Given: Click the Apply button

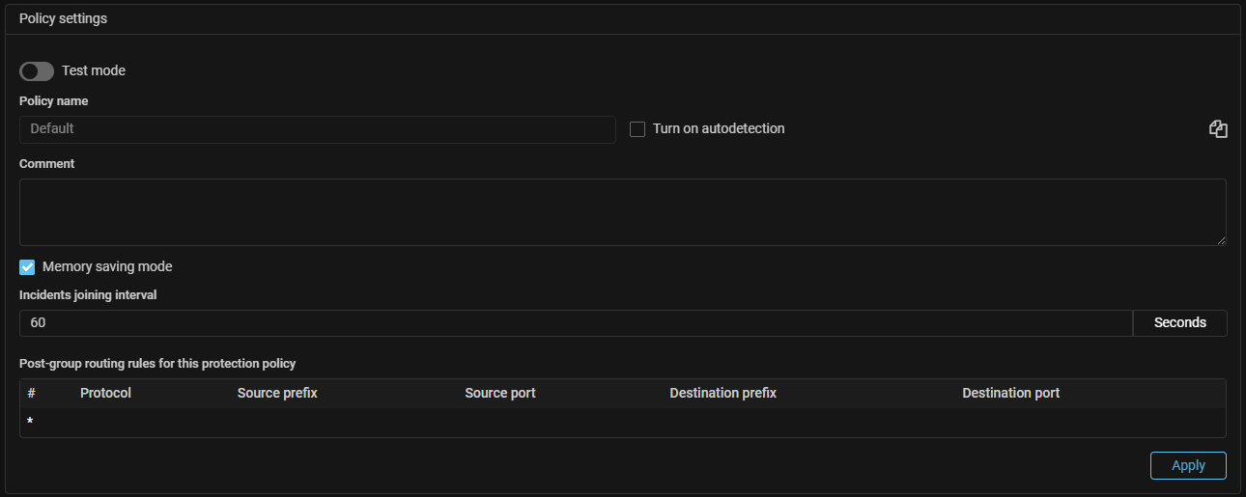Looking at the screenshot, I should click(1188, 465).
